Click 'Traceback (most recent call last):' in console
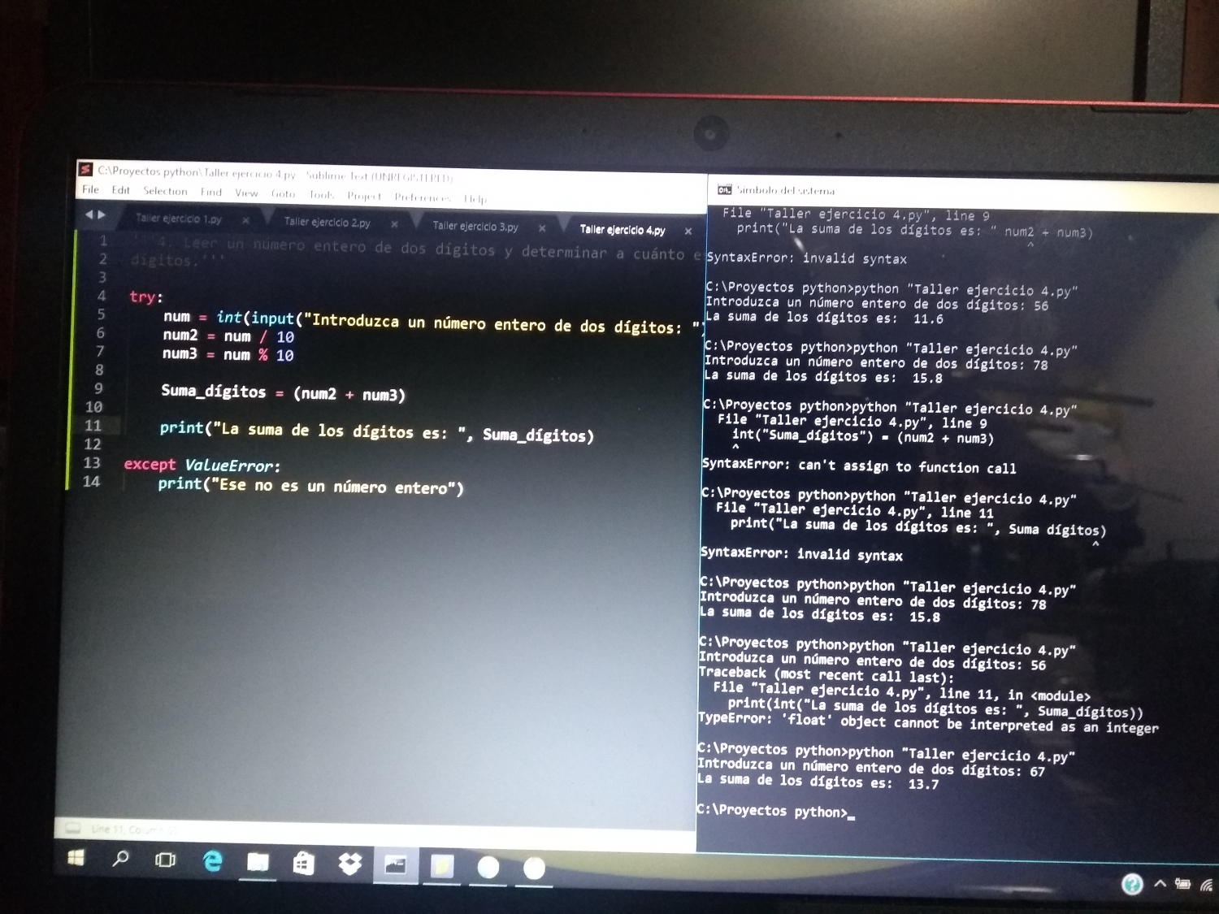 [826, 674]
